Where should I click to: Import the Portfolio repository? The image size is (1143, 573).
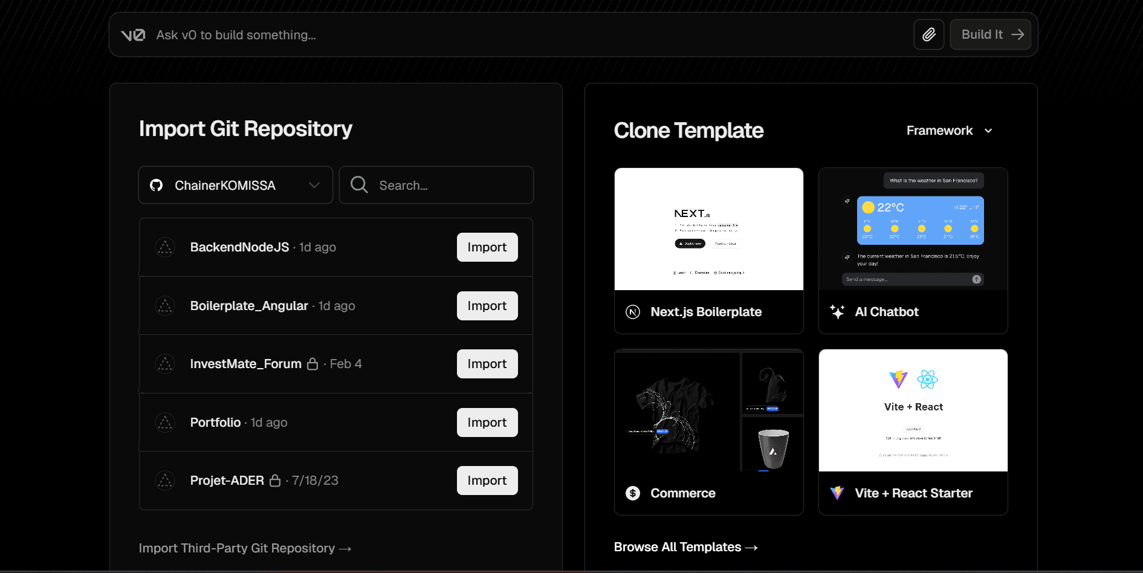[x=487, y=422]
